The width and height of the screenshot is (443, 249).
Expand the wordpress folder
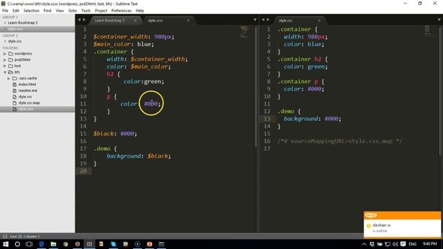click(5, 54)
